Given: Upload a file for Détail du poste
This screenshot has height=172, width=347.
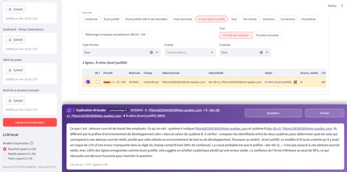Looking at the screenshot, I should tap(15, 70).
